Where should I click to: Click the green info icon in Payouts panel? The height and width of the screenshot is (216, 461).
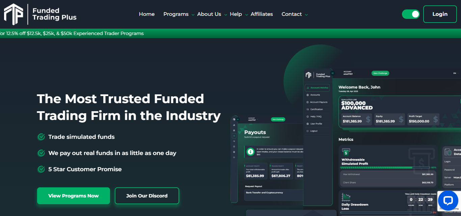[250, 152]
